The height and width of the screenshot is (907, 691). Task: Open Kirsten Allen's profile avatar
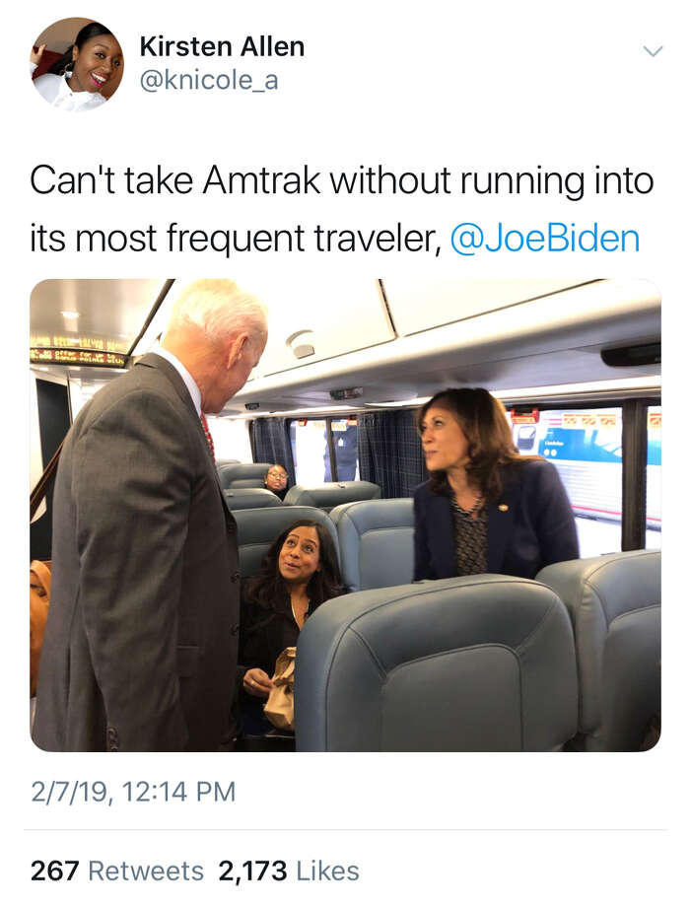[78, 64]
